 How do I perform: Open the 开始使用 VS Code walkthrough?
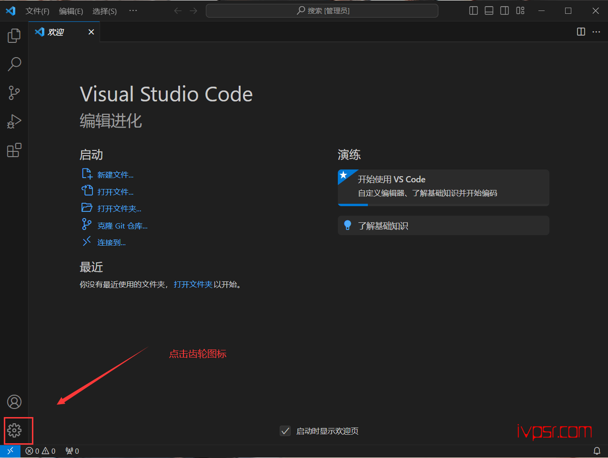(x=444, y=188)
